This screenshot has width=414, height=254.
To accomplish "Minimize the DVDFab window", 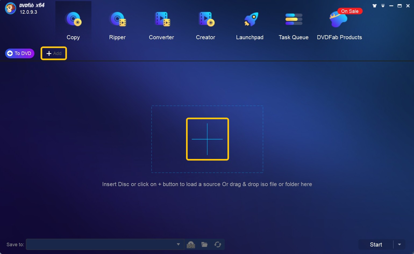I will [391, 6].
